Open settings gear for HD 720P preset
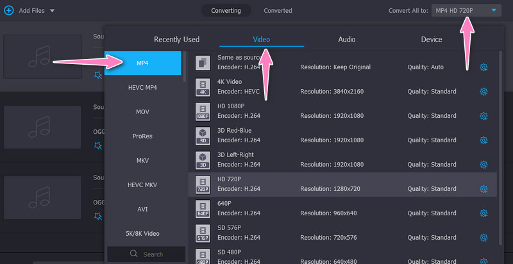The image size is (513, 264). 484,189
